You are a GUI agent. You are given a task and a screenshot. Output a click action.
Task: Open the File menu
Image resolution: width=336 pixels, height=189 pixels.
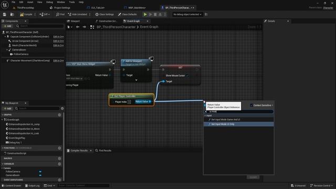(13, 2)
